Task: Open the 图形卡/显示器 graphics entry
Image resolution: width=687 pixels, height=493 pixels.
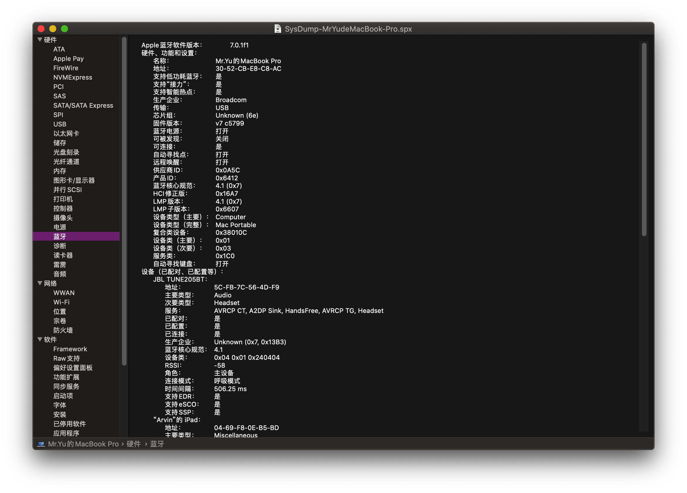Action: tap(74, 180)
